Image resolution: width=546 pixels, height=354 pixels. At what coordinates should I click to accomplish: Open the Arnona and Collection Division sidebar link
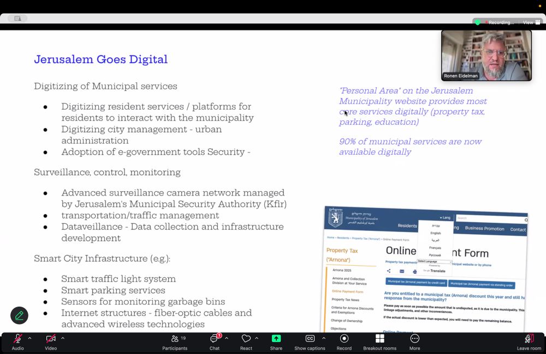click(x=349, y=280)
